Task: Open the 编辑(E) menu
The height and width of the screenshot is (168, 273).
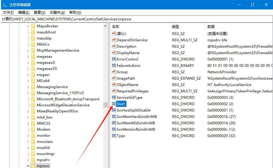Action: click(x=24, y=12)
